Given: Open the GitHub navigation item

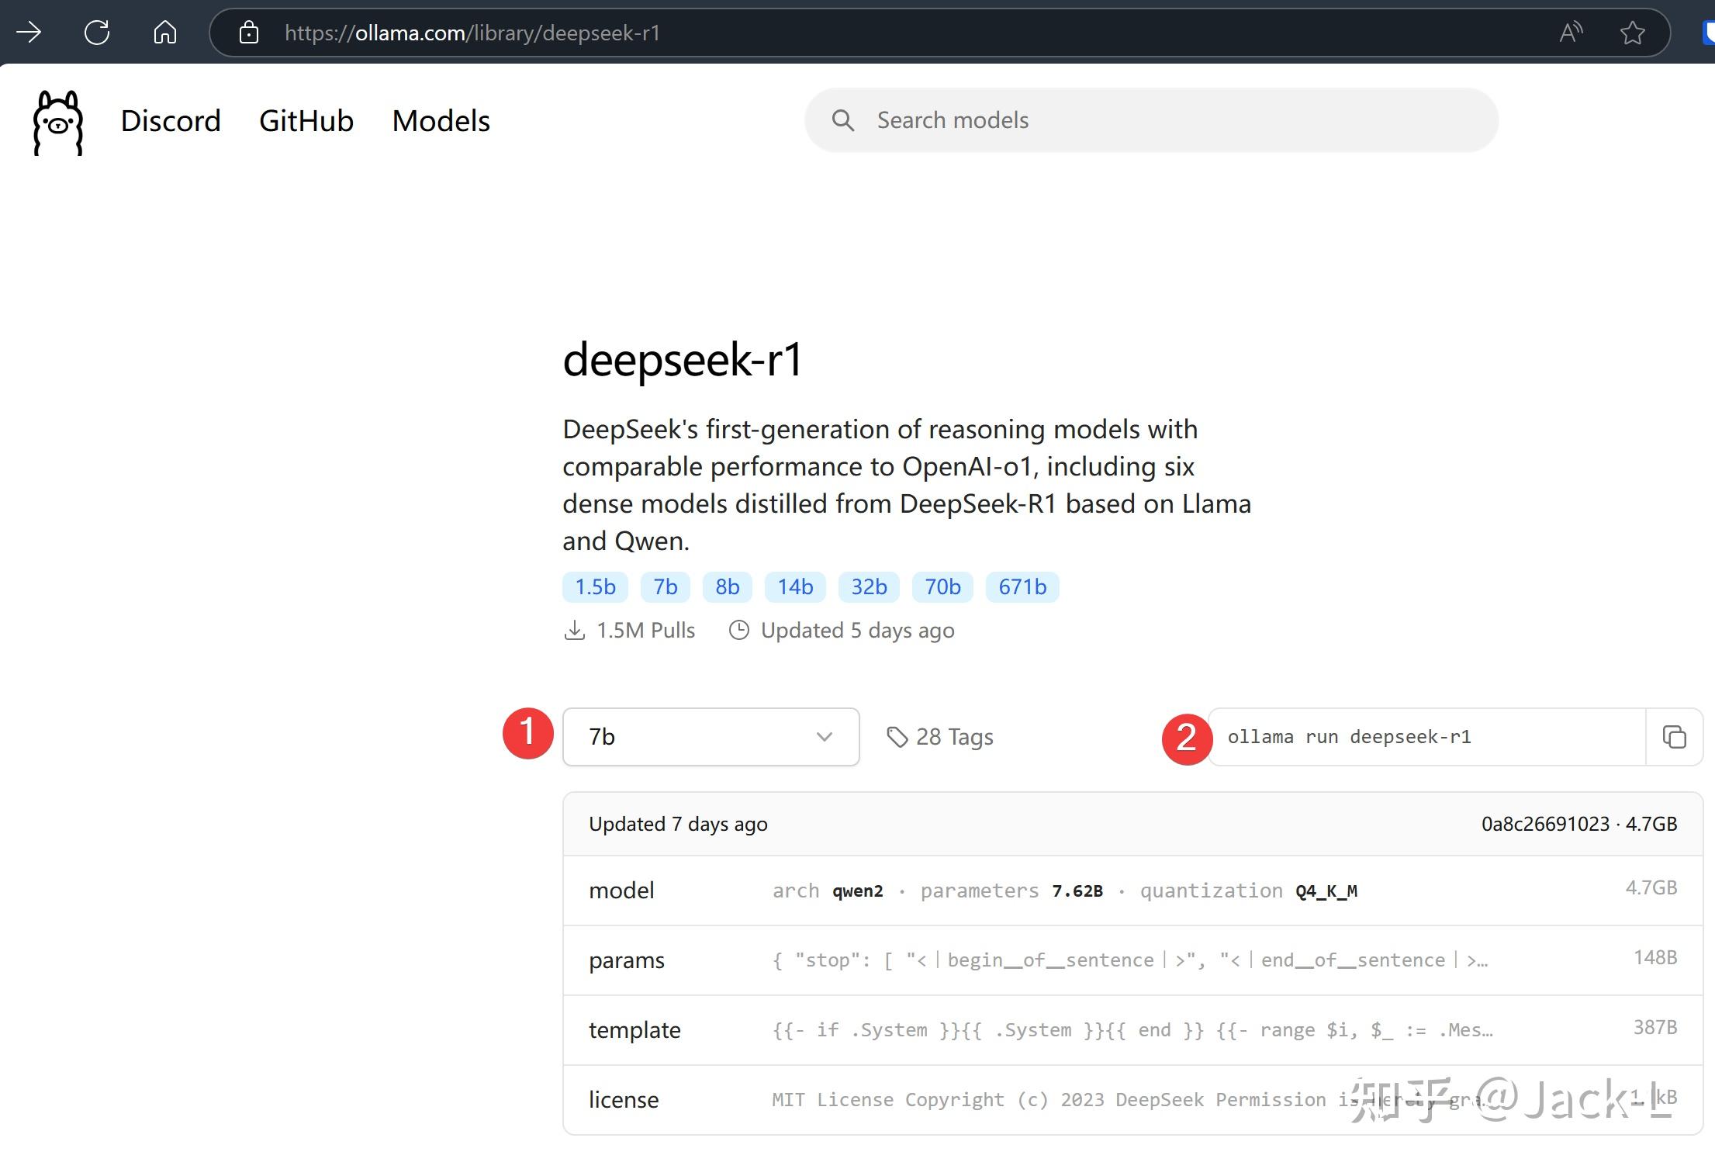Looking at the screenshot, I should point(306,120).
